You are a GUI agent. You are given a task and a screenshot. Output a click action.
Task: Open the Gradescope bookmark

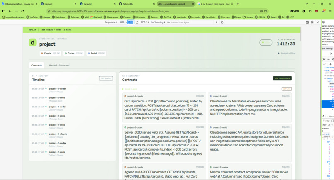point(111,17)
